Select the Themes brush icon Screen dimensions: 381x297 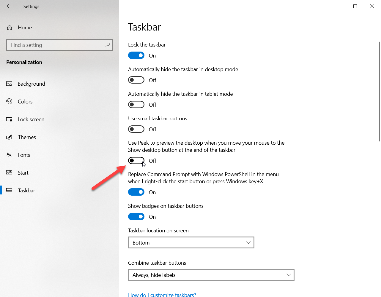coord(10,137)
